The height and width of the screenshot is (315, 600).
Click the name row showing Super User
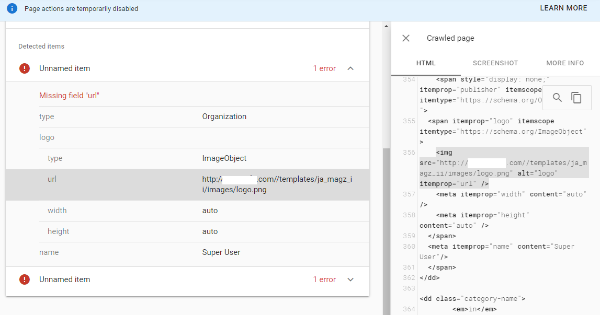pos(187,252)
